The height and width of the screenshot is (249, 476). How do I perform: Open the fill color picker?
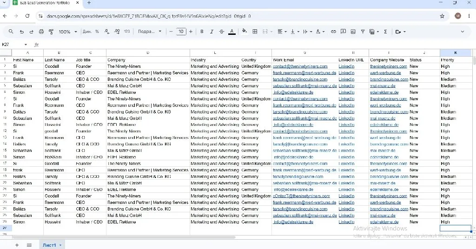[x=245, y=32]
